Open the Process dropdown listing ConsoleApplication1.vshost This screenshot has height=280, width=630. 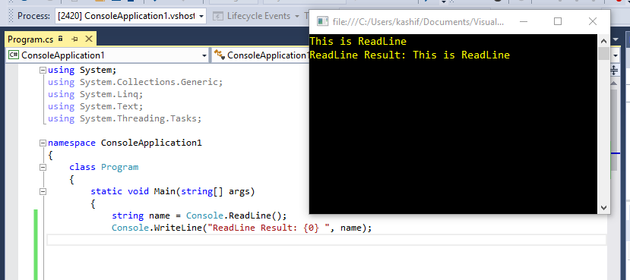[x=131, y=17]
